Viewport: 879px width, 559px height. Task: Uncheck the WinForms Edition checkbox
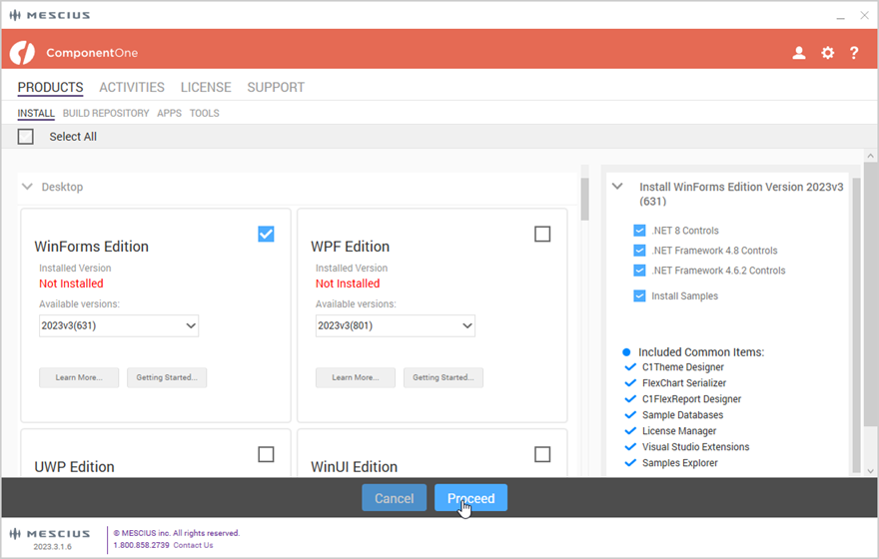[x=266, y=234]
